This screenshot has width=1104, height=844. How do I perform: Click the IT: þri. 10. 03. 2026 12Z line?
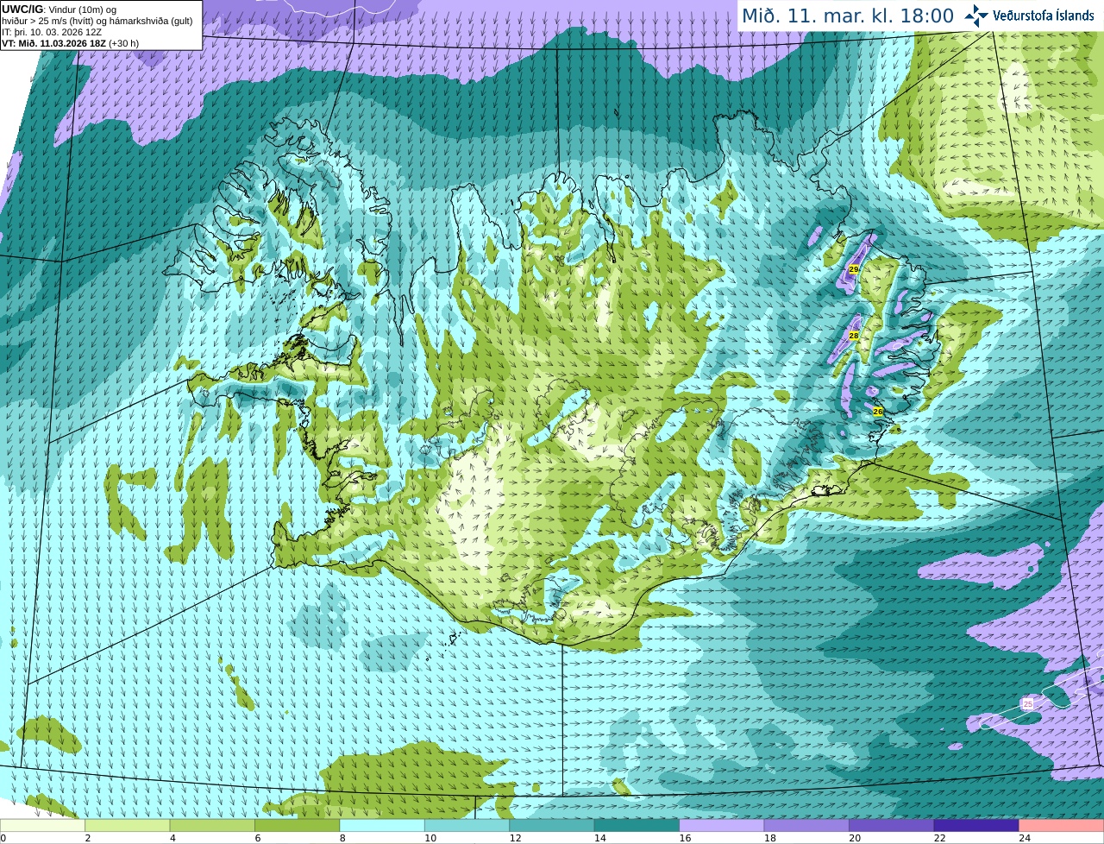(52, 32)
